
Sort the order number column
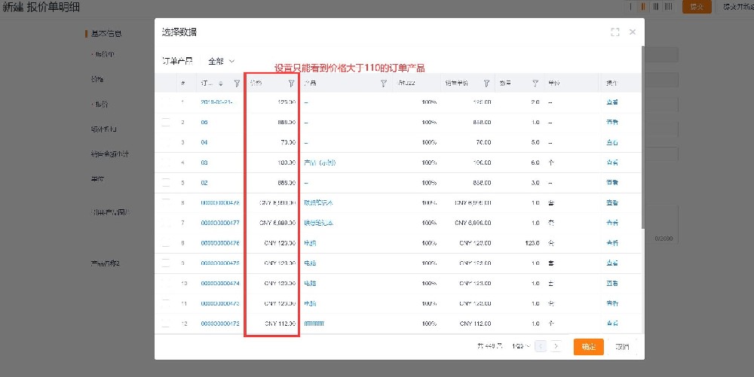(x=221, y=84)
